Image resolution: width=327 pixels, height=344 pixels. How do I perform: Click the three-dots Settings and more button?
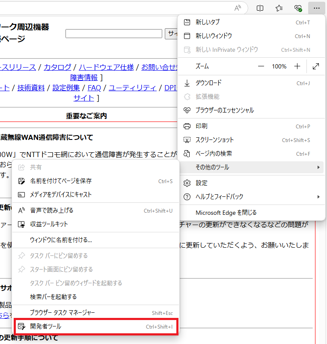(316, 8)
